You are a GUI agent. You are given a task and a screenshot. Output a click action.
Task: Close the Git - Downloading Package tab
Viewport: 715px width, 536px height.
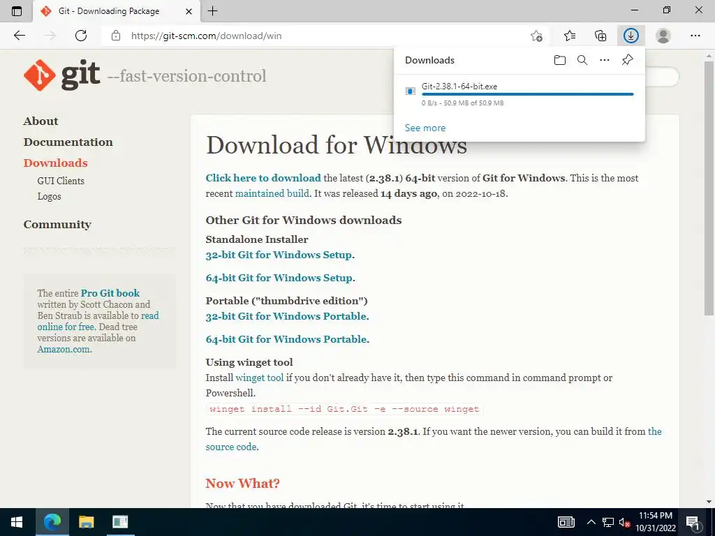click(x=189, y=11)
